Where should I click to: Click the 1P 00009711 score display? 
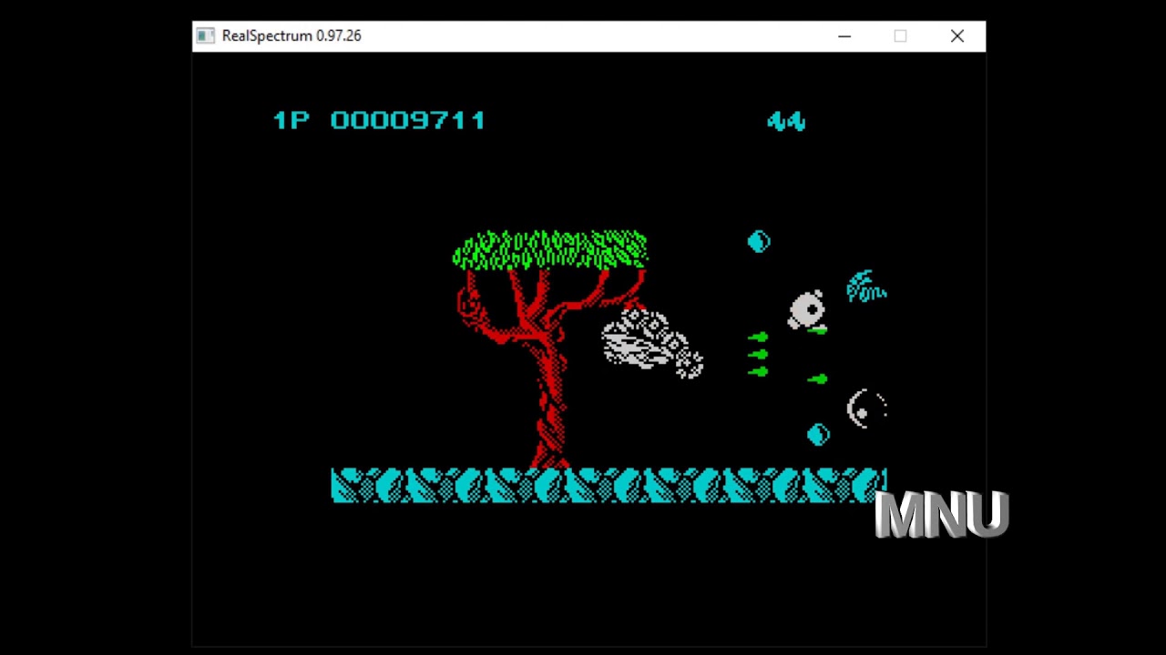[x=380, y=120]
